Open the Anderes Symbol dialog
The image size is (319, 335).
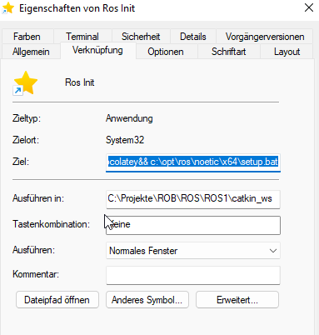pyautogui.click(x=147, y=300)
